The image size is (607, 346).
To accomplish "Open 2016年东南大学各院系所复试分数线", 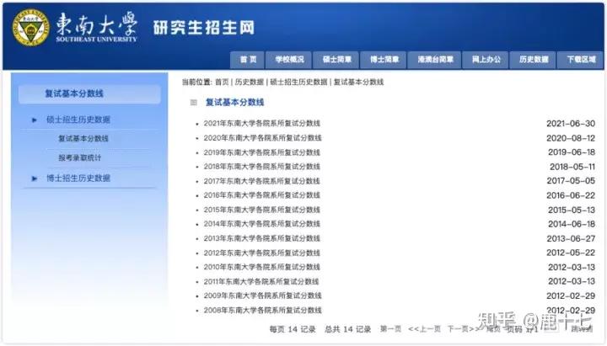I will click(262, 195).
